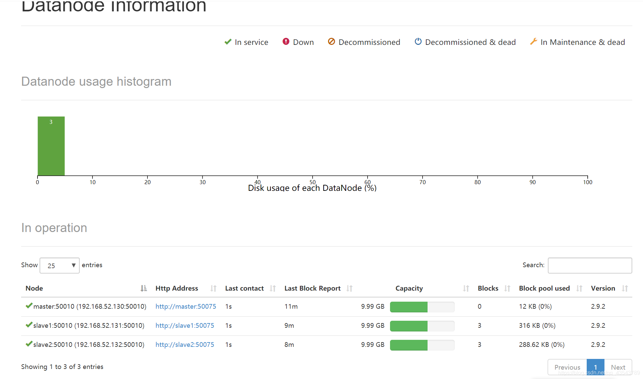The height and width of the screenshot is (379, 643).
Task: Click the green checkmark beside slave1:50010
Action: [x=29, y=324]
